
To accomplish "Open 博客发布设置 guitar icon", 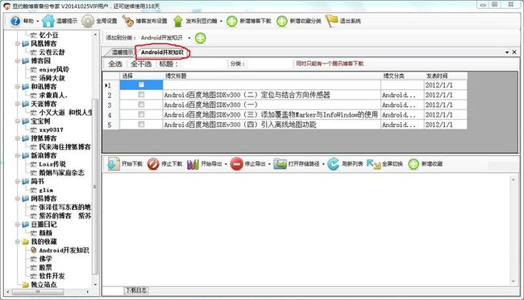I will [x=128, y=21].
